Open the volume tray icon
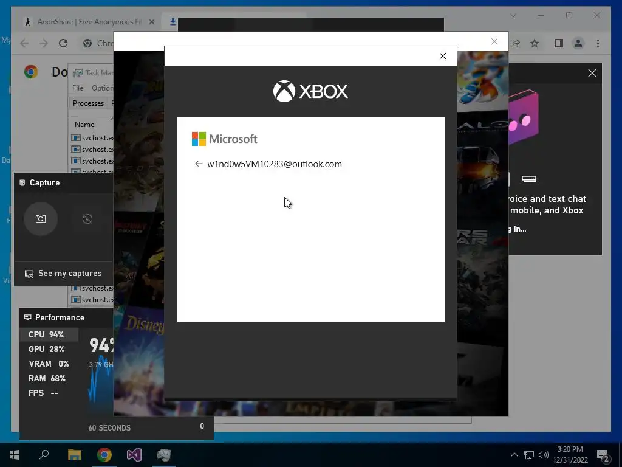This screenshot has width=622, height=467. point(544,455)
